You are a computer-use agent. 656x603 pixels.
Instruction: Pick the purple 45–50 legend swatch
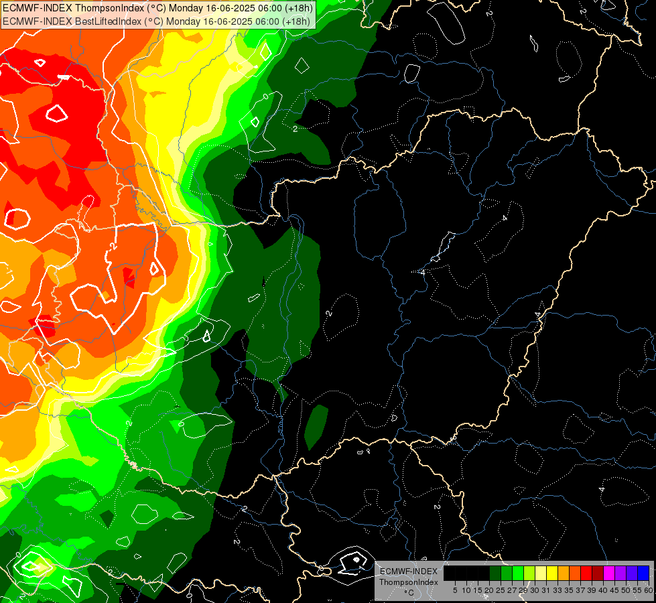pyautogui.click(x=620, y=573)
